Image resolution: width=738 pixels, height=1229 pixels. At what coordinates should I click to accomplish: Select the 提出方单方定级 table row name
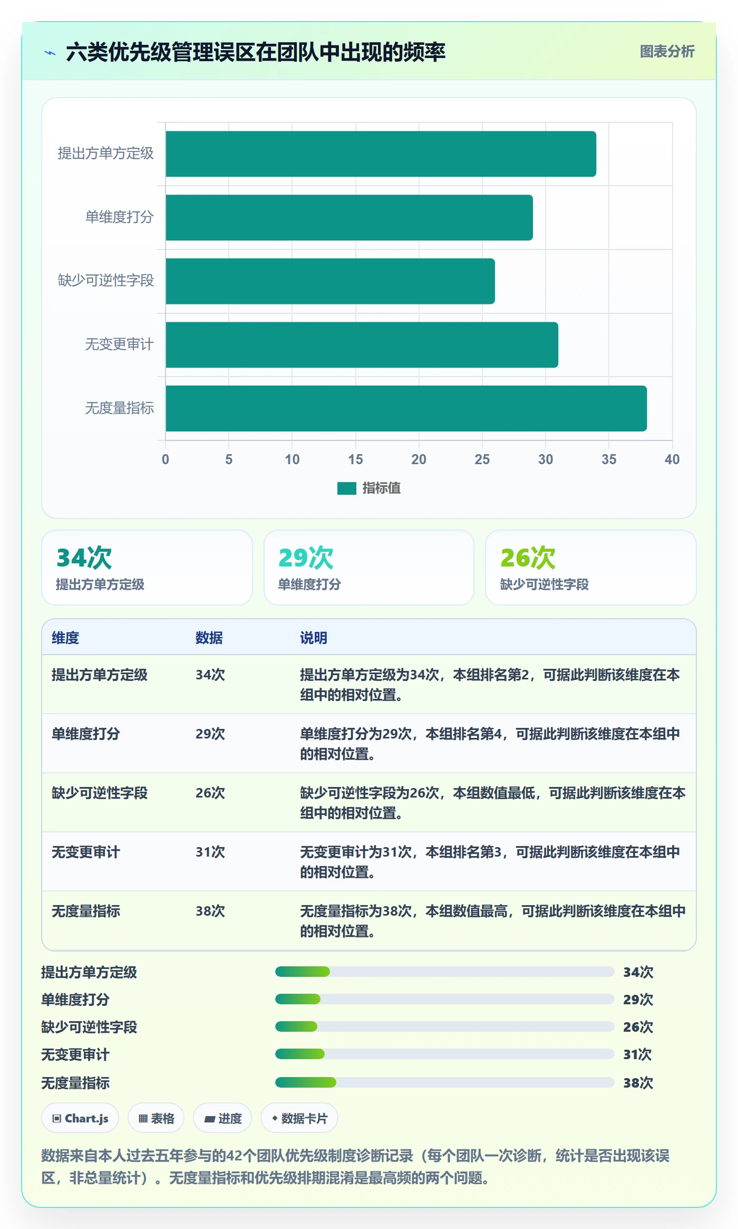click(x=100, y=675)
